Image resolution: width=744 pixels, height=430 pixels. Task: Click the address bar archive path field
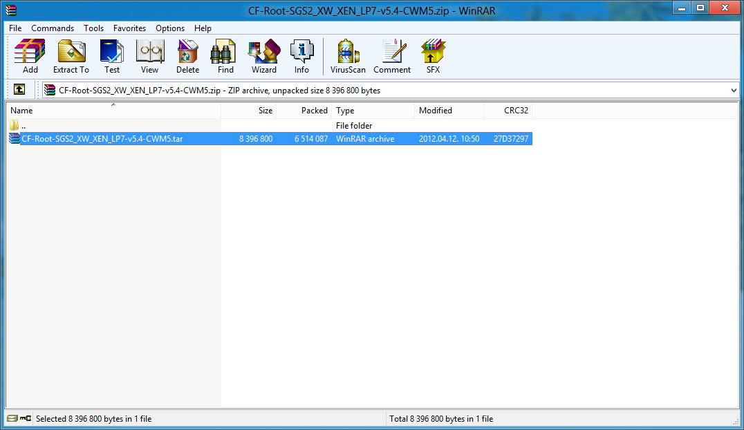coord(390,90)
